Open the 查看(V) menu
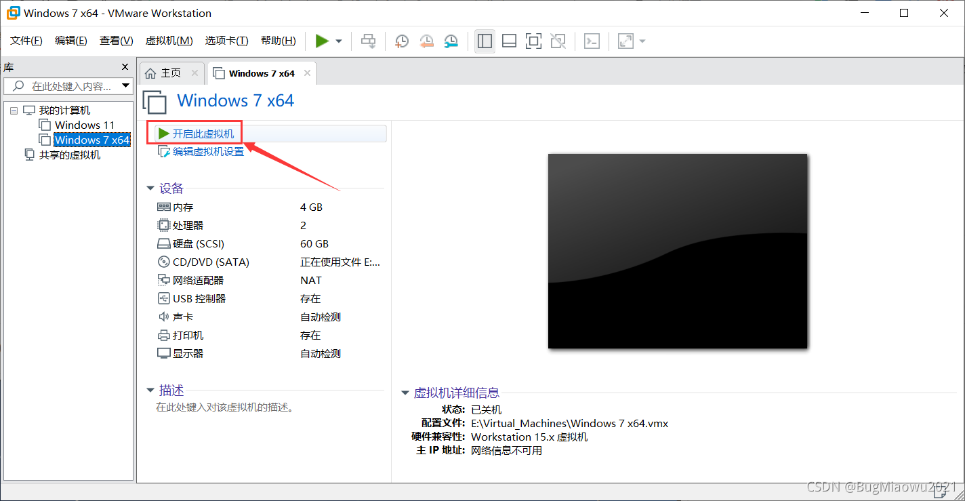The image size is (965, 501). 116,41
